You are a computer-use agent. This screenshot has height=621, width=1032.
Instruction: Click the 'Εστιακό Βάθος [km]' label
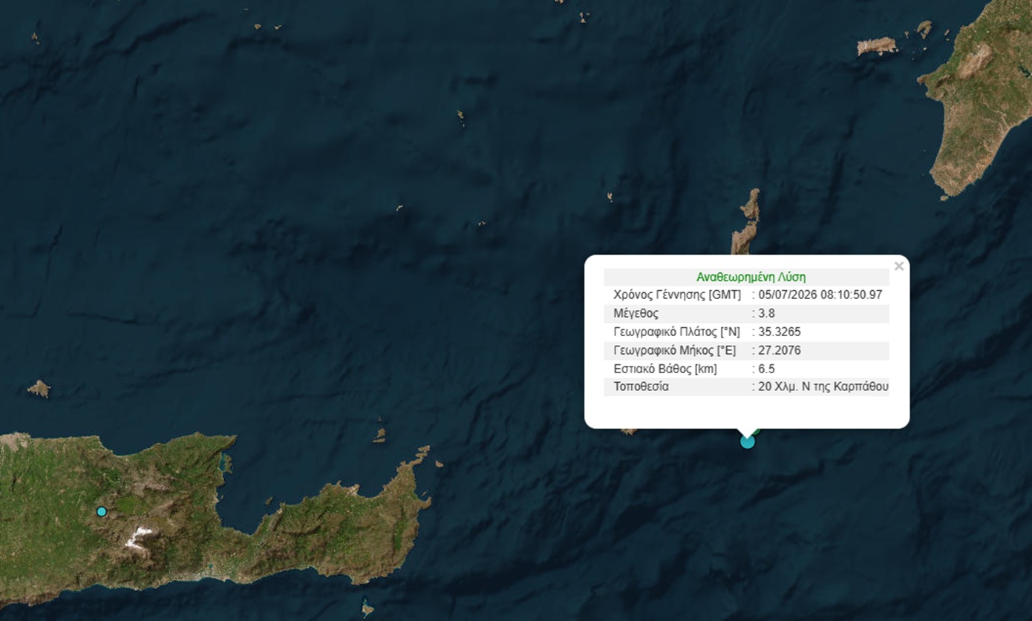coord(665,369)
